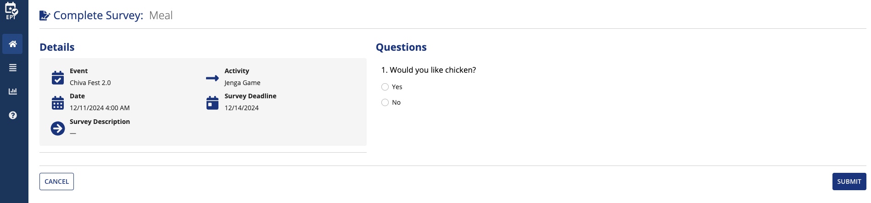Click the Jenga Game activity text

(x=242, y=83)
